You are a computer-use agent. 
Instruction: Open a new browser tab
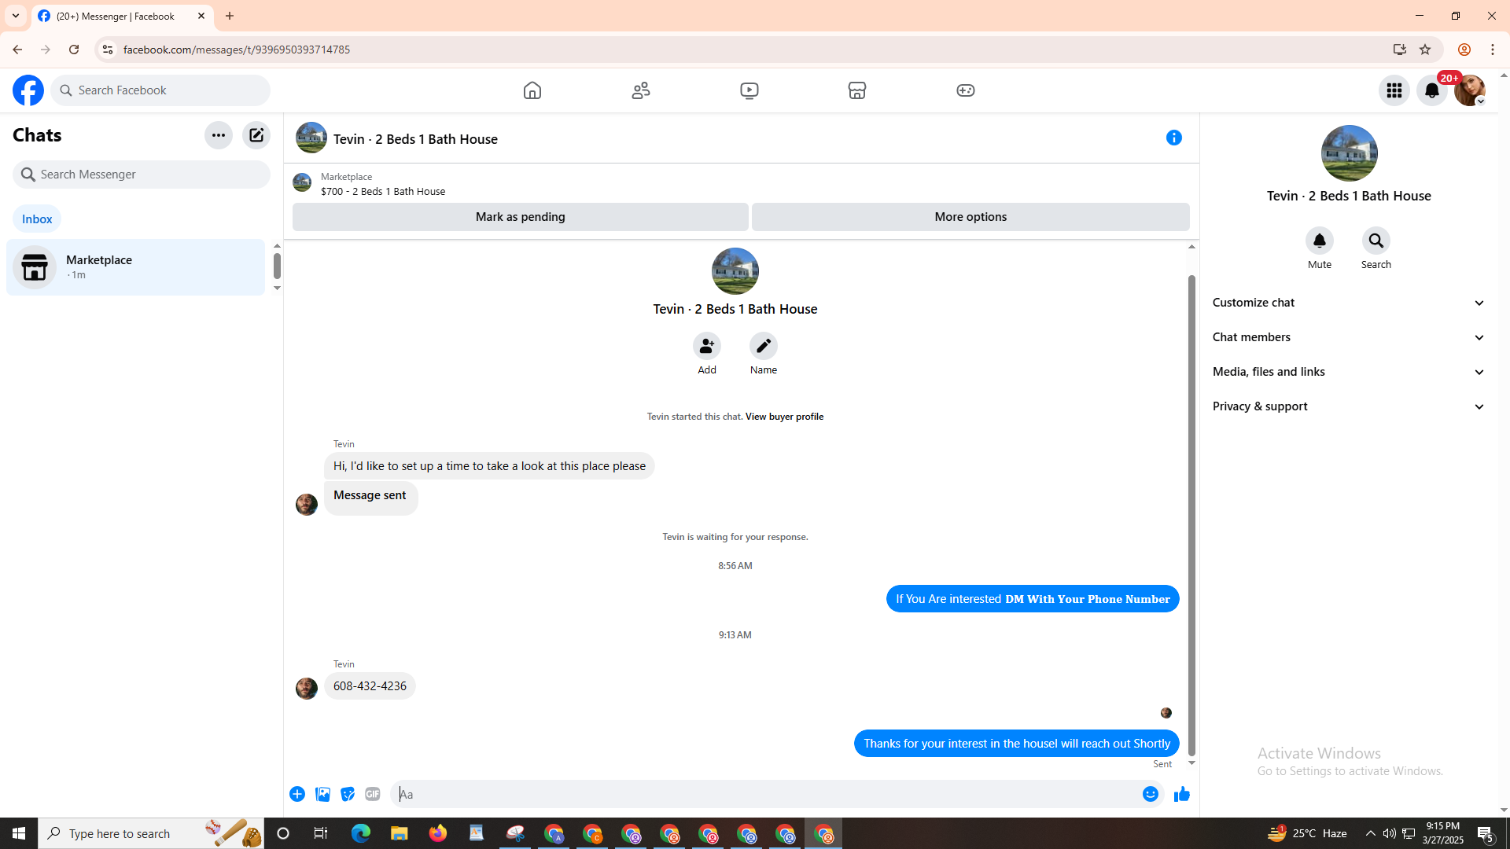click(230, 16)
